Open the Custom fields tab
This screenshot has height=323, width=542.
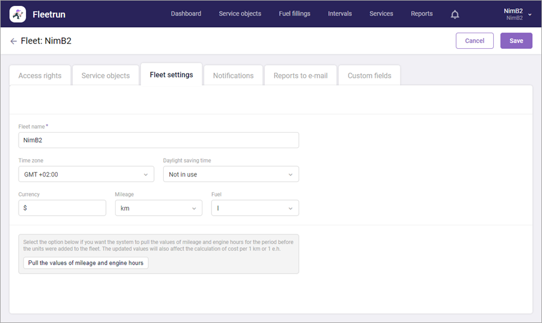coord(369,76)
